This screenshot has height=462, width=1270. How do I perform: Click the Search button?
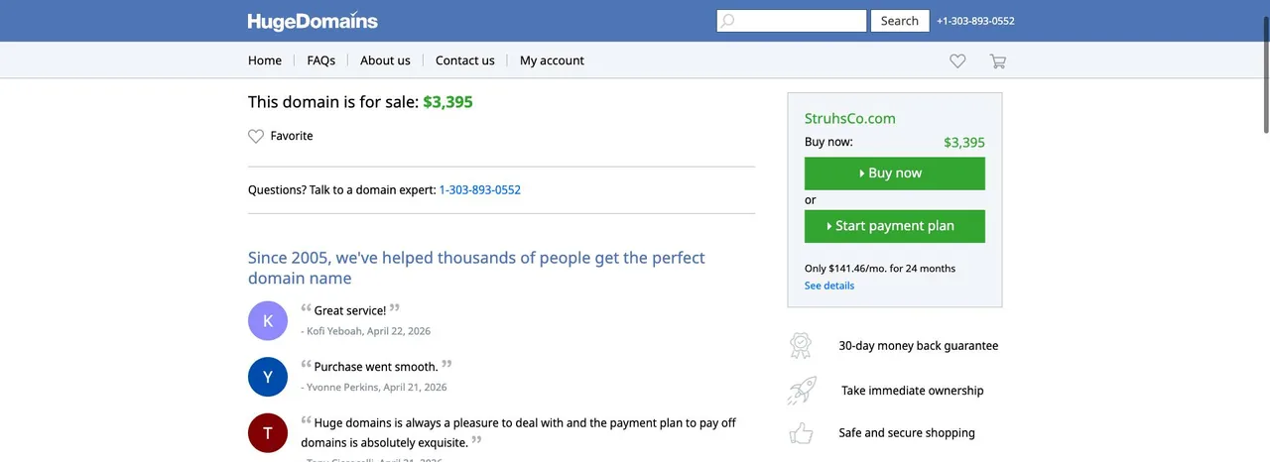[900, 21]
